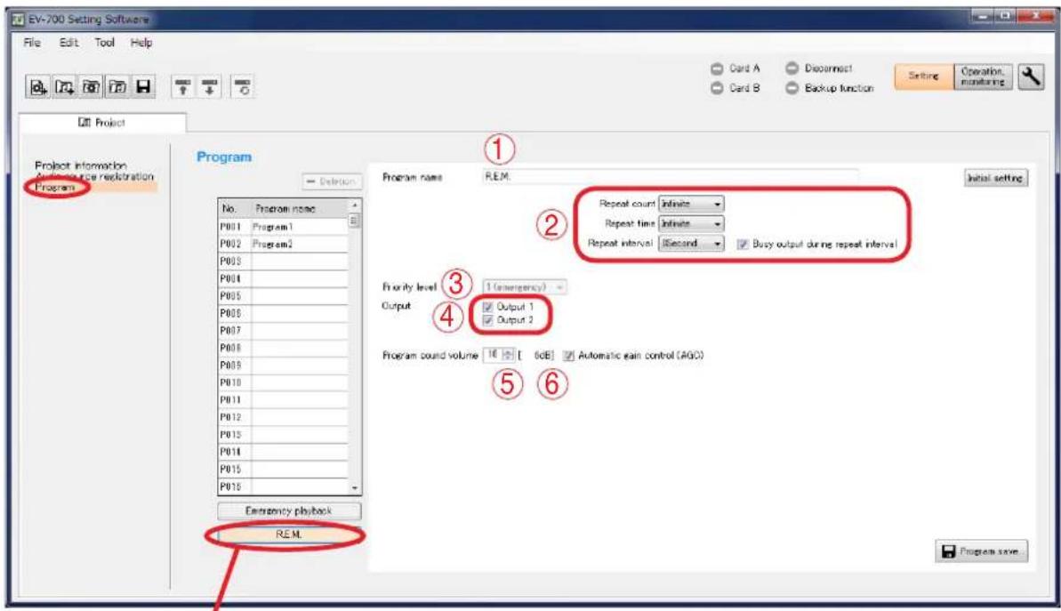Image resolution: width=1061 pixels, height=611 pixels.
Task: Select empty row P010 in program list
Action: tap(283, 383)
